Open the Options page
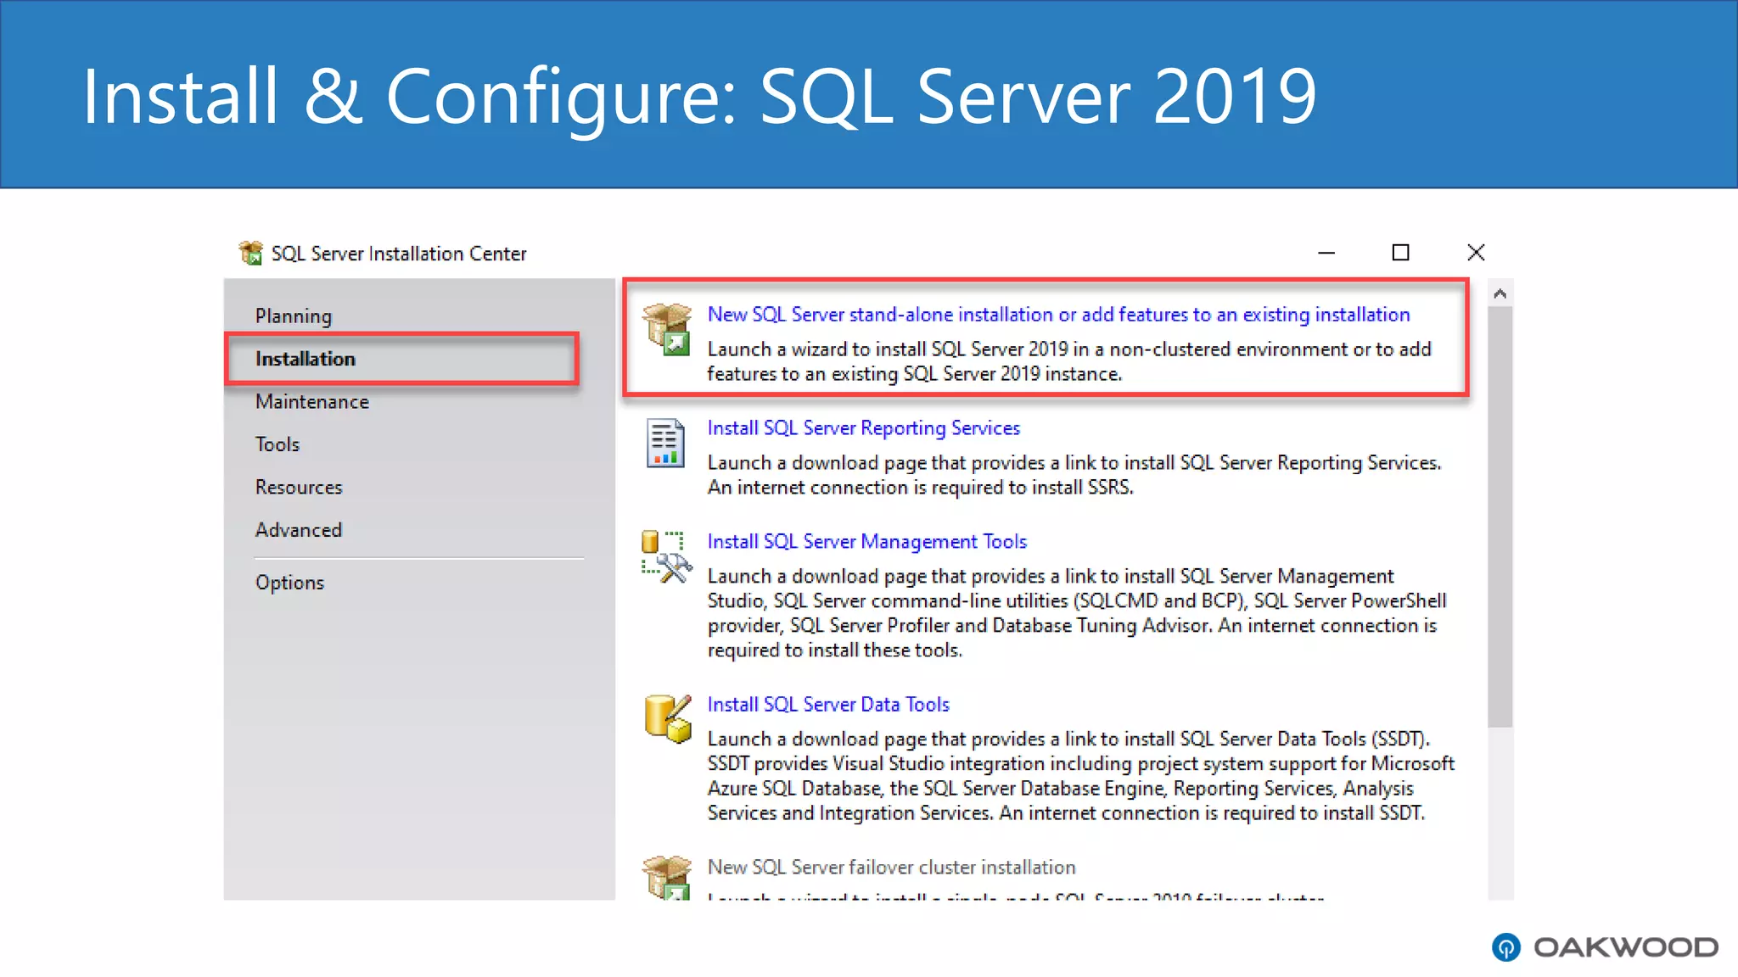The image size is (1738, 977). (289, 583)
